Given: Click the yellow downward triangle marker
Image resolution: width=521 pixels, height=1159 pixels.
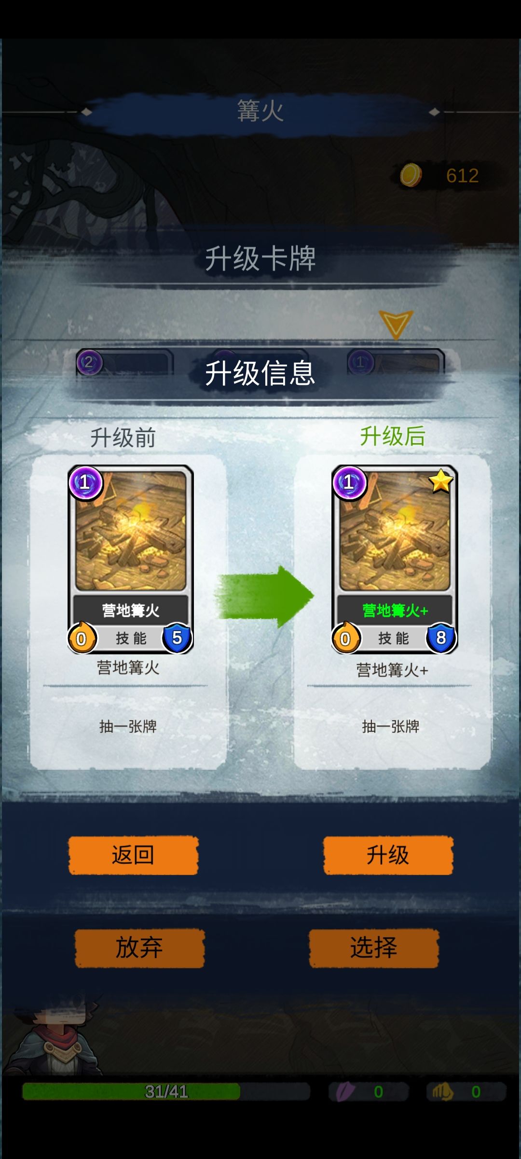Looking at the screenshot, I should click(x=396, y=324).
